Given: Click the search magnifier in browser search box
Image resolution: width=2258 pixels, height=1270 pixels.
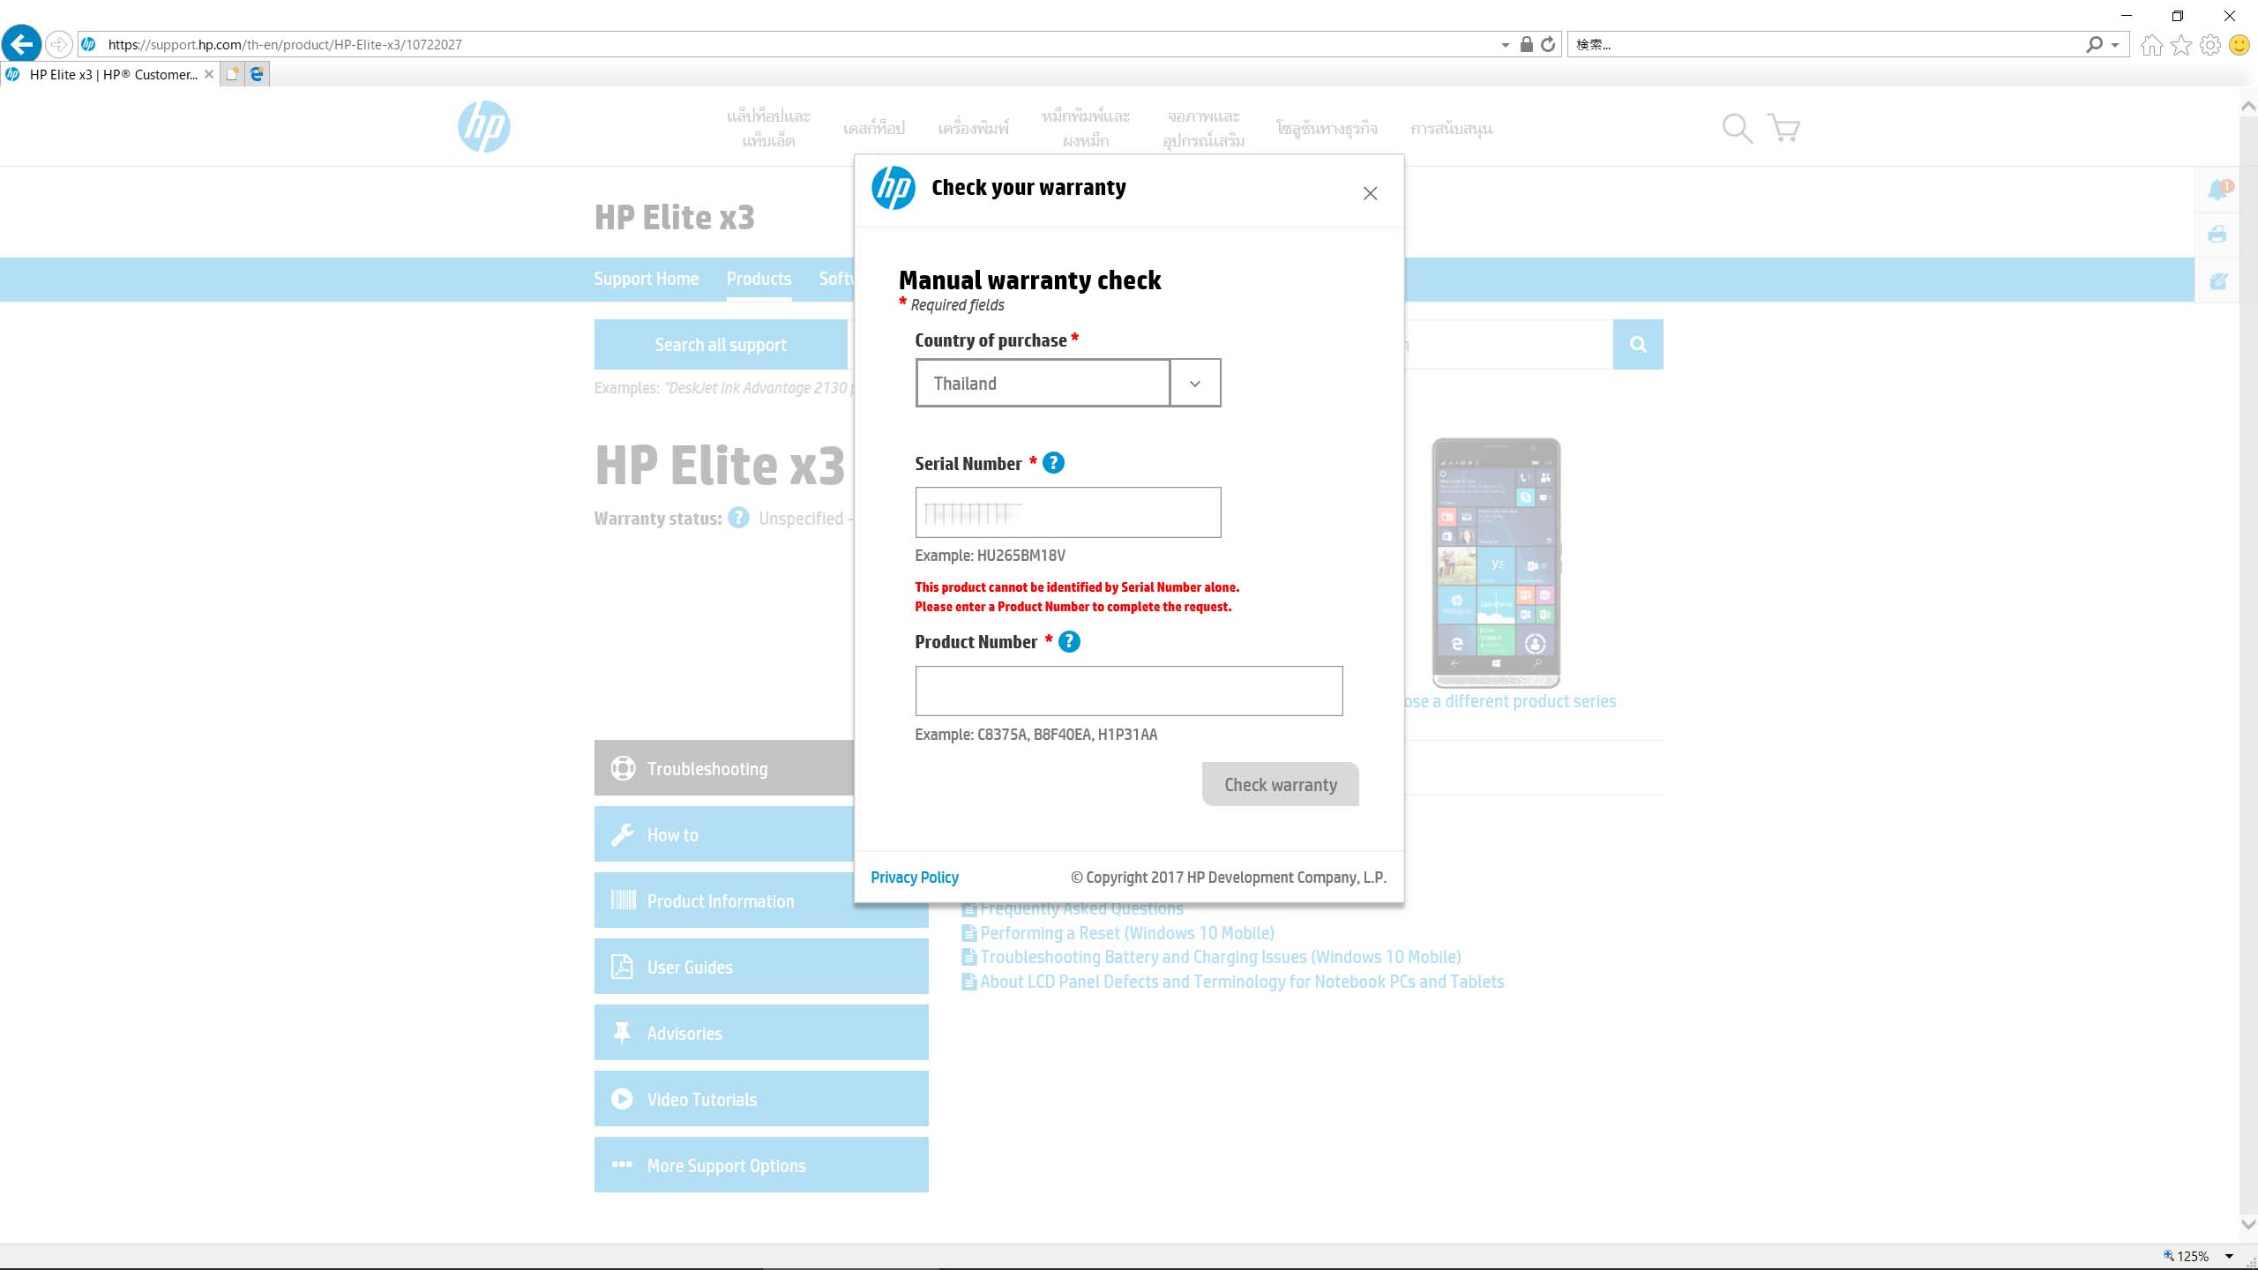Looking at the screenshot, I should pyautogui.click(x=2094, y=44).
